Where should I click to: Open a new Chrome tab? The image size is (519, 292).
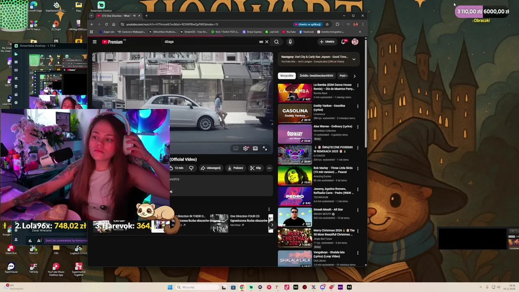(x=146, y=16)
